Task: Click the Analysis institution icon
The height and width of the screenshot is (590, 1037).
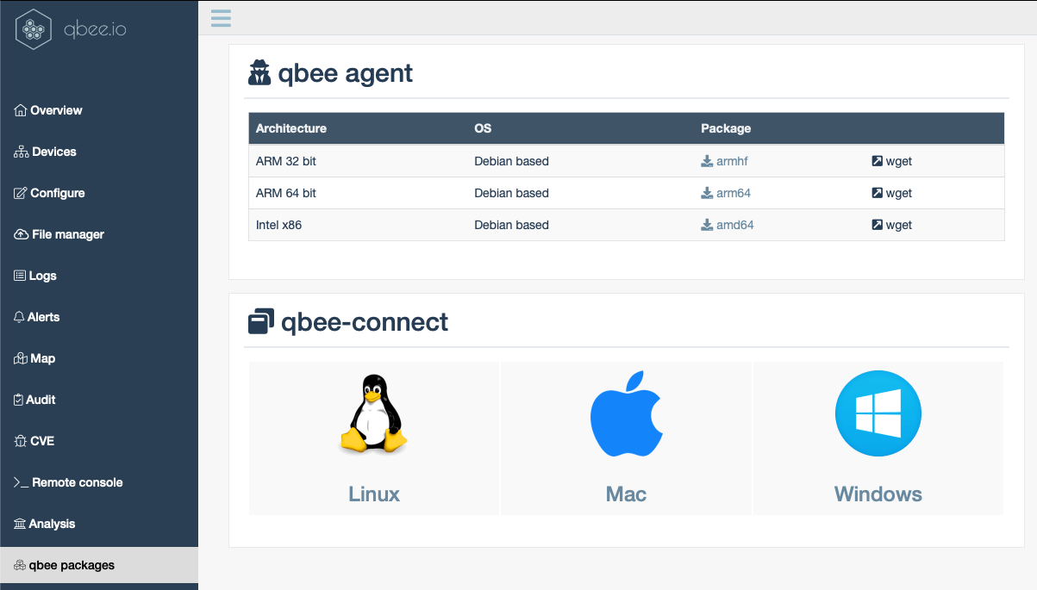Action: tap(20, 524)
